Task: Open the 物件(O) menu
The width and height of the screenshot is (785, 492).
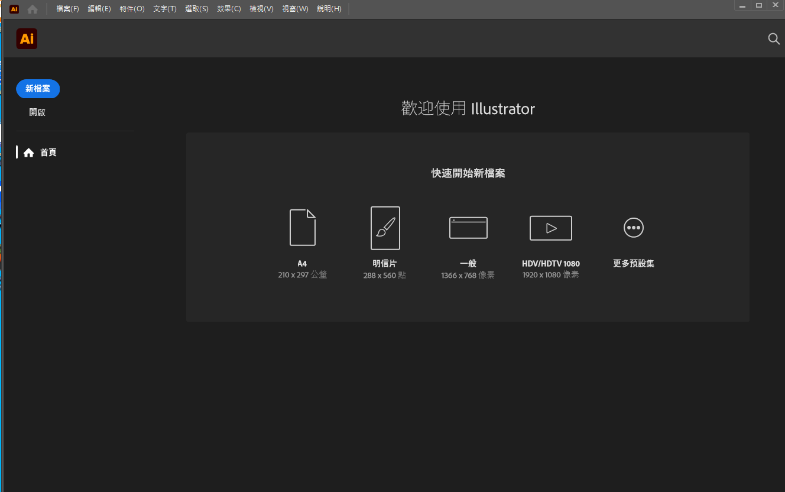Action: click(x=132, y=9)
